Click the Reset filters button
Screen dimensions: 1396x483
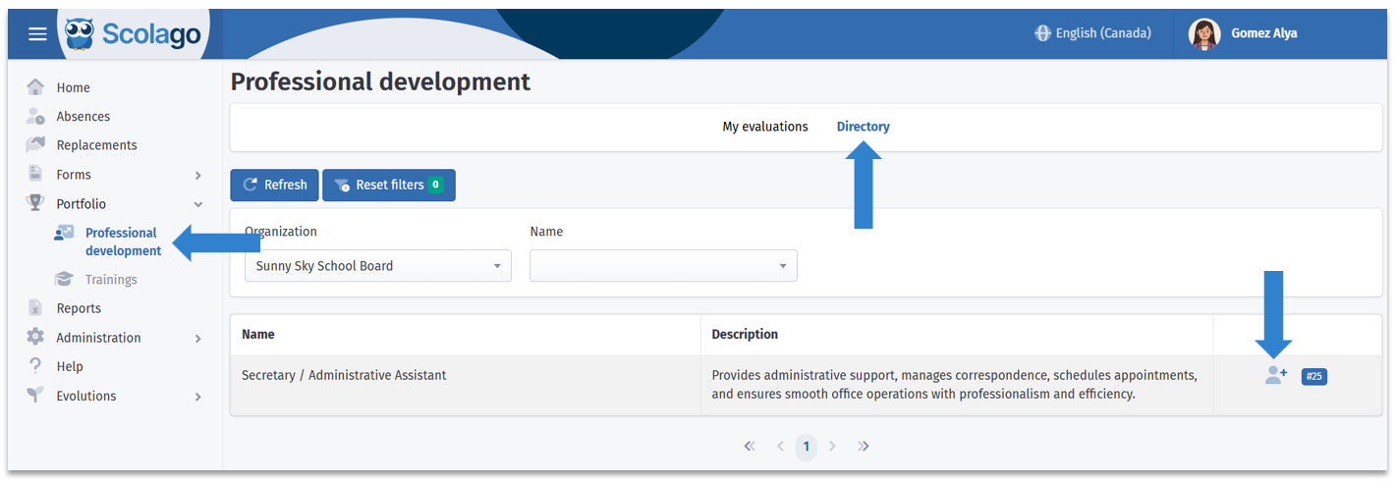click(389, 185)
